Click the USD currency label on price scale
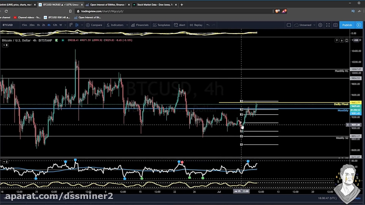Viewport: 365px width, 205px height. click(356, 40)
